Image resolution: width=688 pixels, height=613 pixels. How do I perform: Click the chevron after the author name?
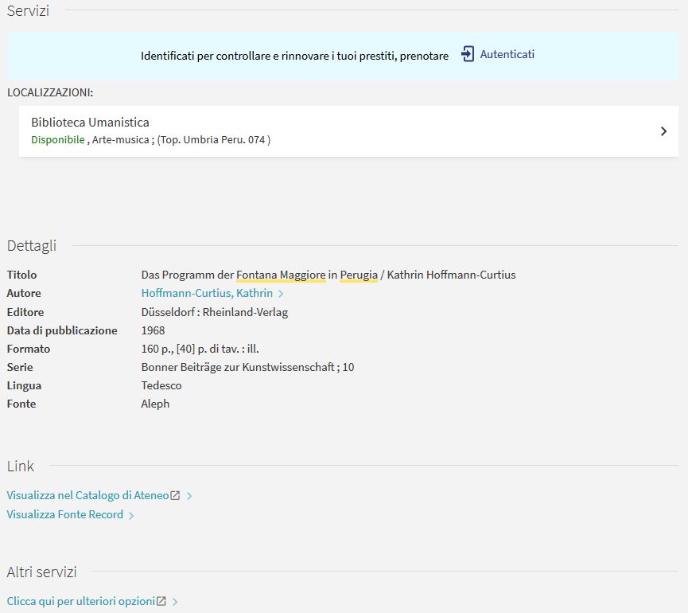(x=281, y=294)
